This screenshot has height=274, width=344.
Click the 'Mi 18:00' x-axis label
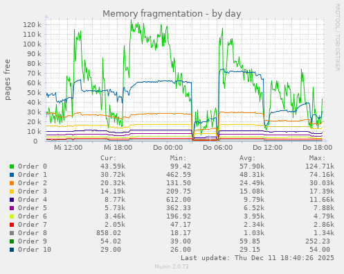click(118, 148)
